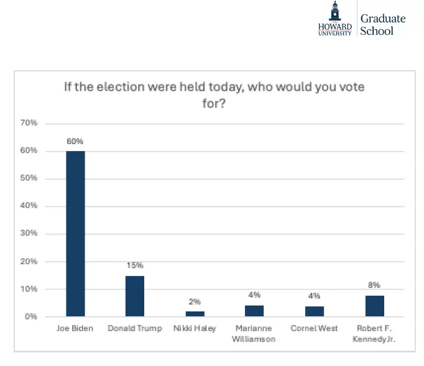Viewport: 424px width, 366px height.
Task: Select the Nikki Haley bar
Action: 195,314
